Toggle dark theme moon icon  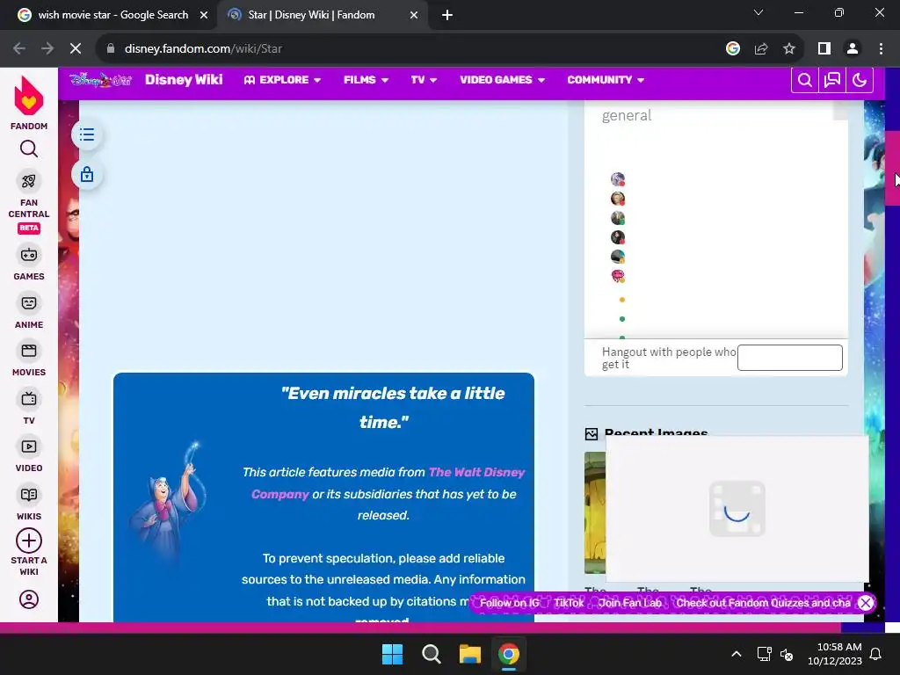(860, 80)
